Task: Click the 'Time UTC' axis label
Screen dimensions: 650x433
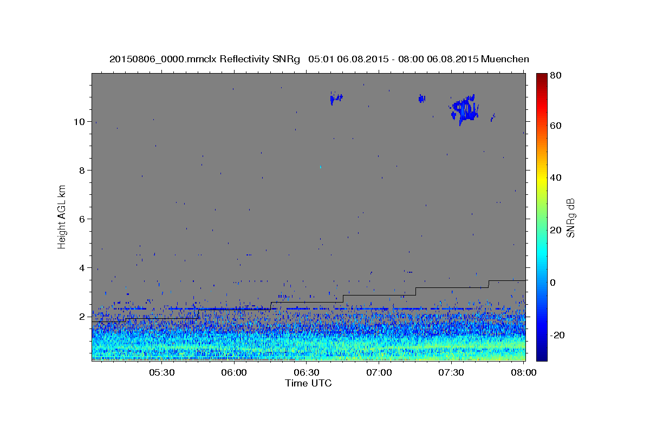Action: tap(308, 383)
